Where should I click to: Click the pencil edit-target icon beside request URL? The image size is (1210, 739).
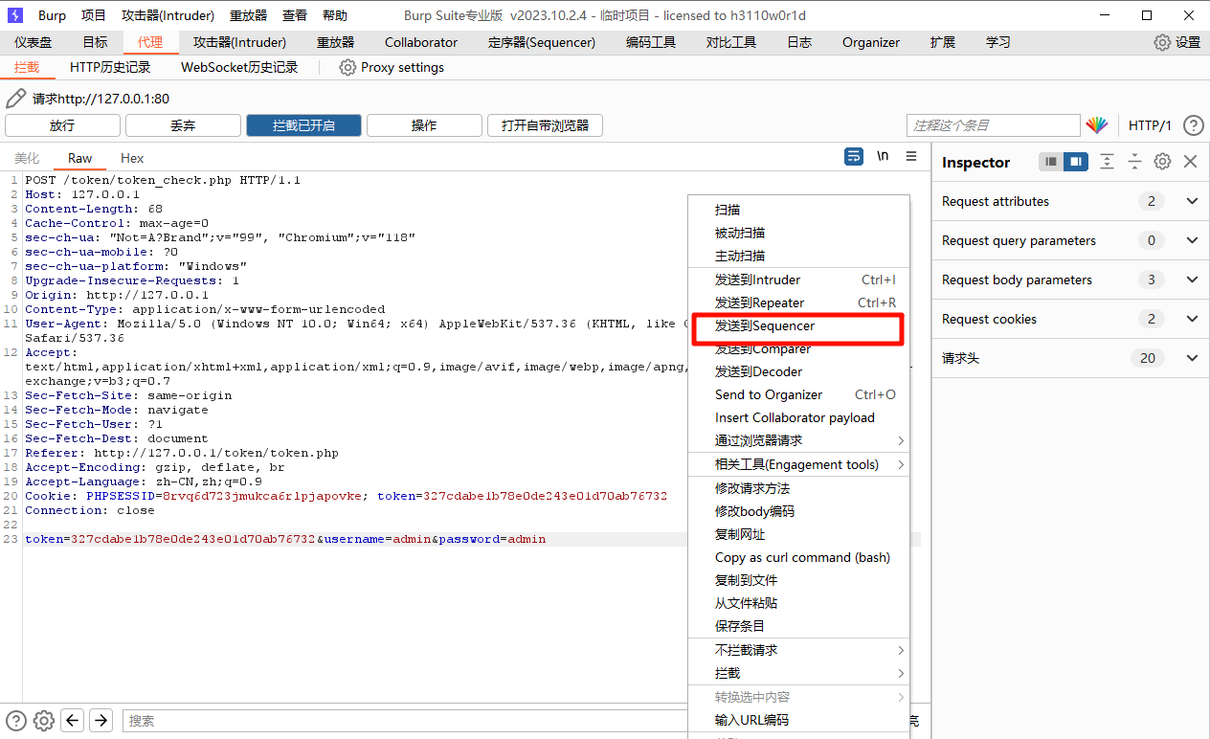(x=15, y=99)
